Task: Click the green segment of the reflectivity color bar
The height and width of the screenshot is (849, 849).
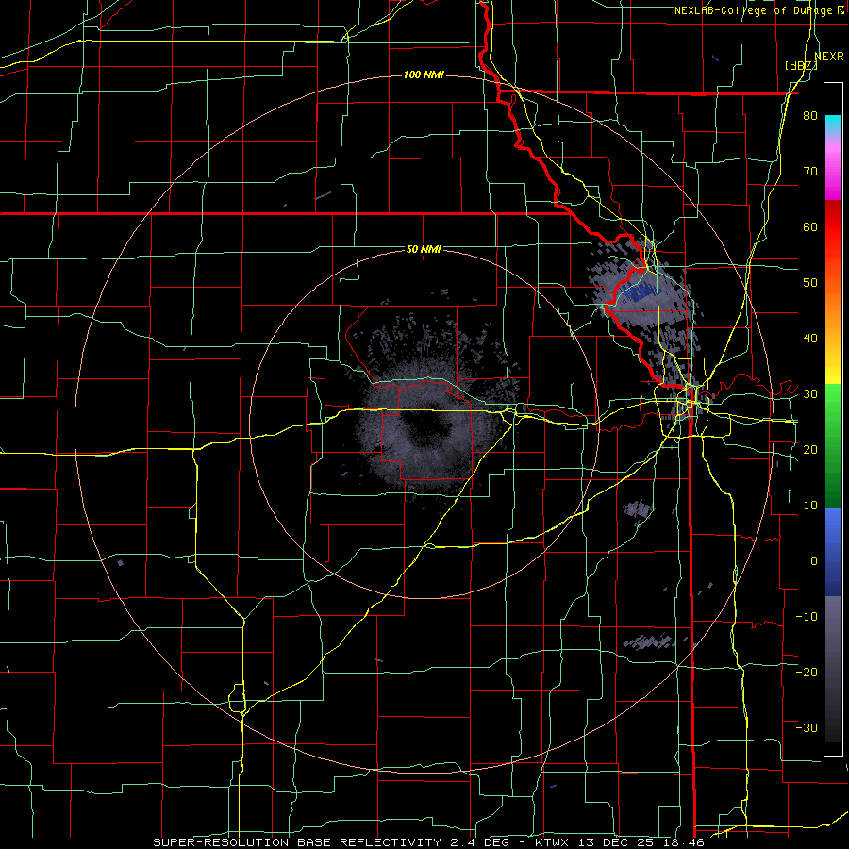Action: (x=833, y=445)
